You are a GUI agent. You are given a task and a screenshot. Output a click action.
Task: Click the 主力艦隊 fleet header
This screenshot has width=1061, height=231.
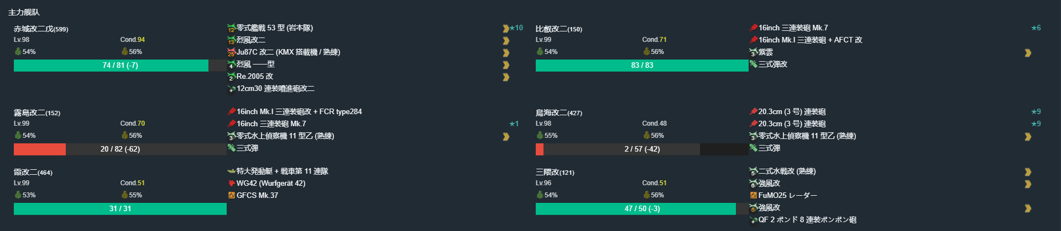coord(24,12)
